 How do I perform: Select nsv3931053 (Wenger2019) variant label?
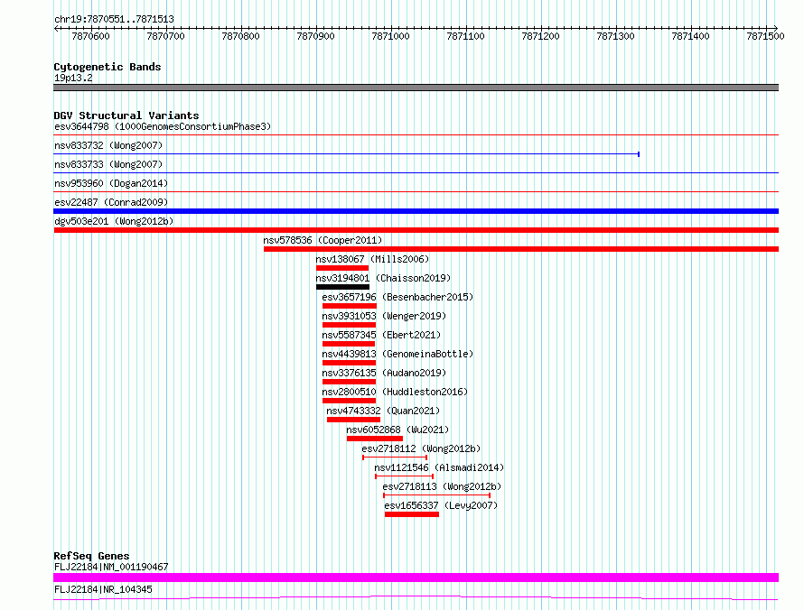click(x=384, y=316)
